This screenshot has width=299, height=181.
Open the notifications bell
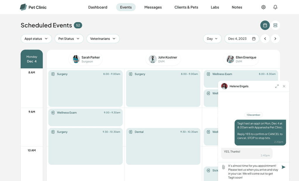coord(275,7)
